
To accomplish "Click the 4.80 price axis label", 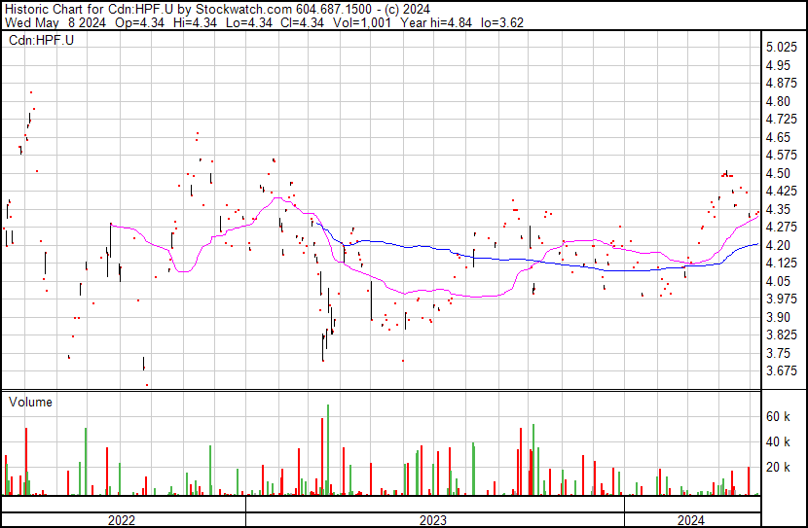I will [778, 101].
